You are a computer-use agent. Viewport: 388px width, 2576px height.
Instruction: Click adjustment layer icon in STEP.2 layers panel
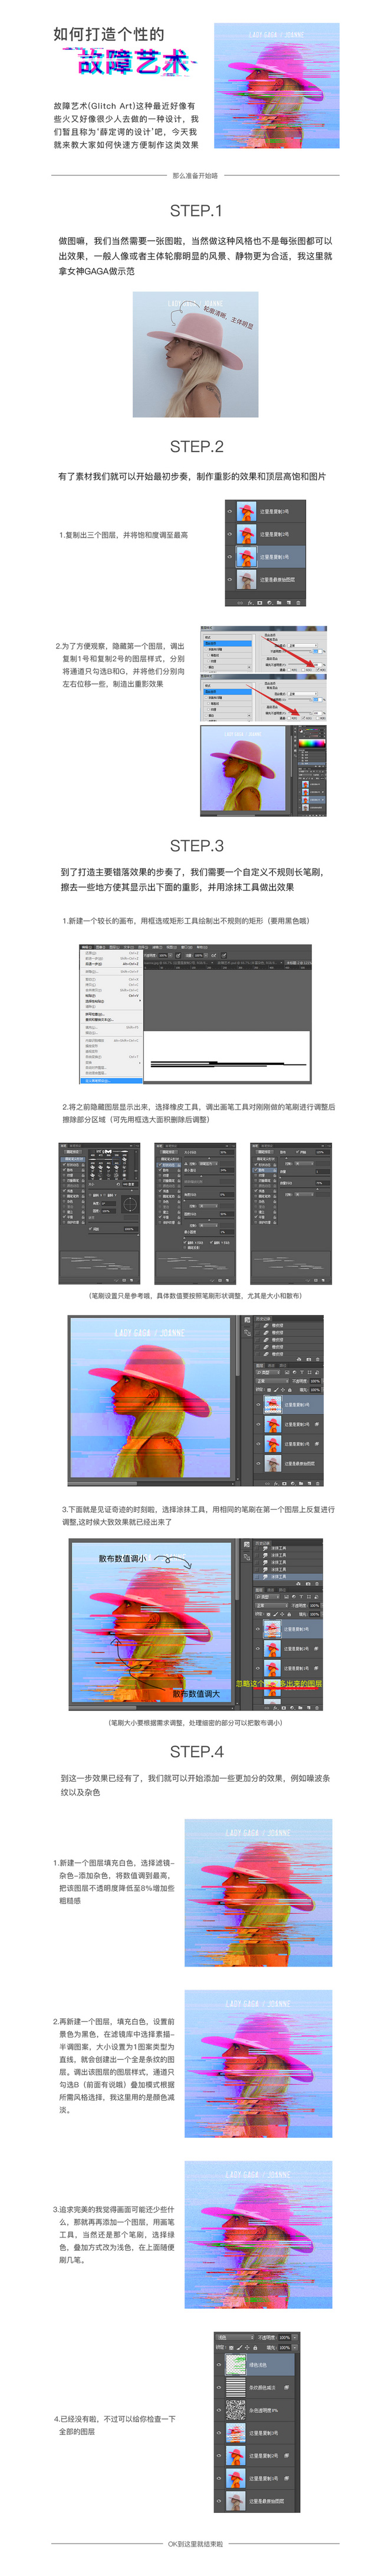point(270,603)
